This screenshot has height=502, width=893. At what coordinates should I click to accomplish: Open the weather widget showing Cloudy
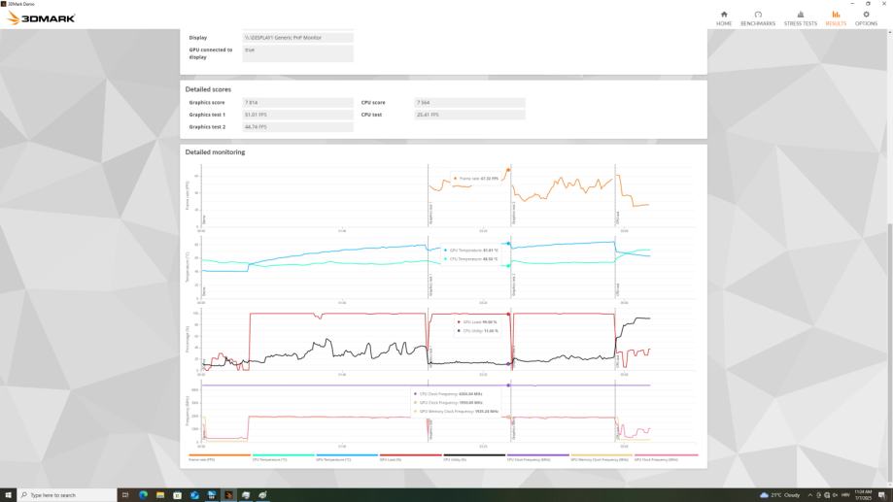pos(779,495)
